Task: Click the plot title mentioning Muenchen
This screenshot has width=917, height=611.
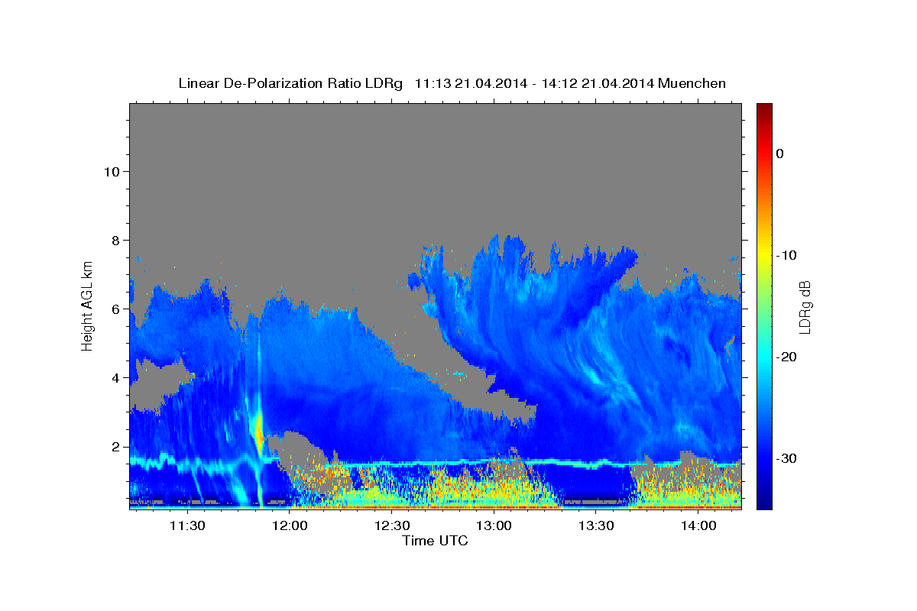Action: point(452,83)
